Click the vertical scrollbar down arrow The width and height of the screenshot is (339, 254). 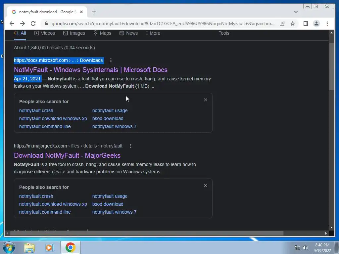click(331, 228)
